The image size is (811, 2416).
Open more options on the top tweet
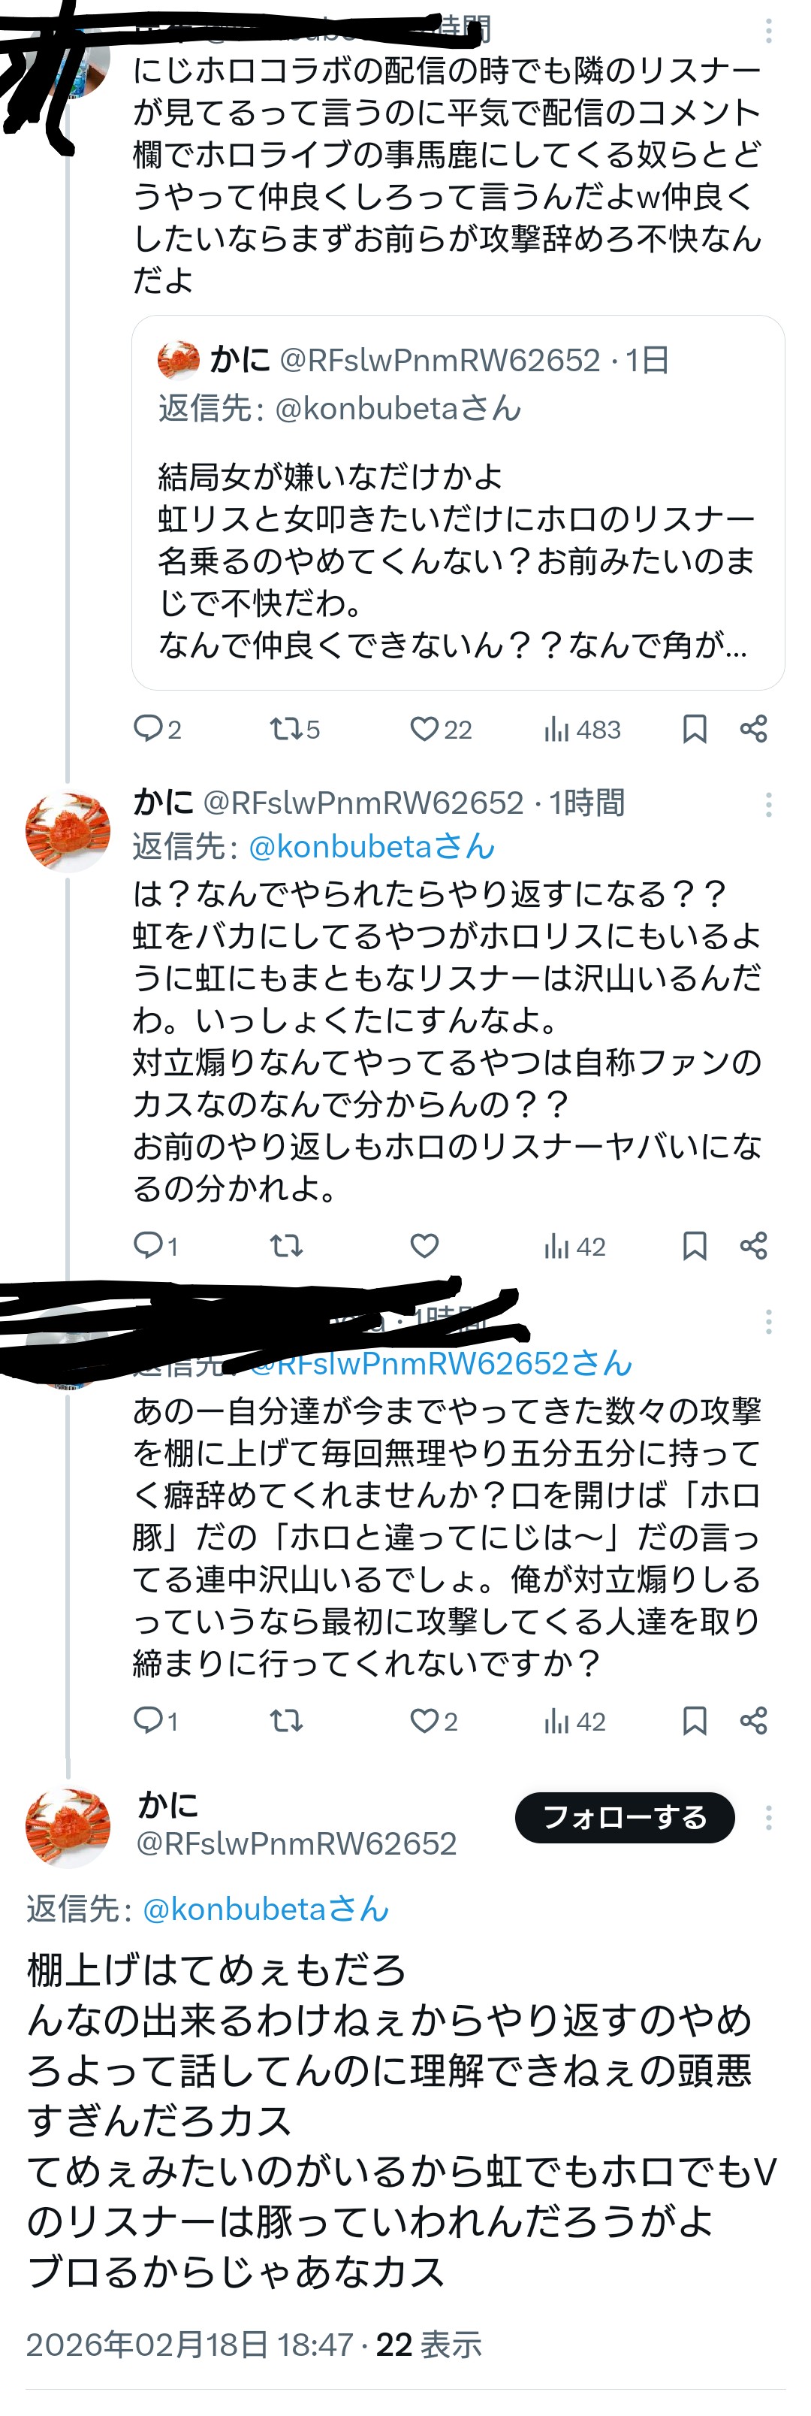(769, 31)
